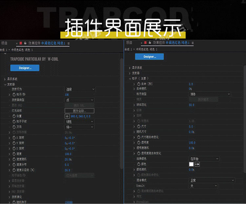
Task: Toggle stopwatch for 透明度随生命变化
Action: pyautogui.click(x=139, y=153)
